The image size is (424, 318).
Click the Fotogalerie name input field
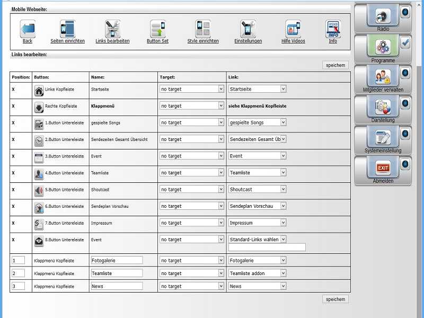[x=117, y=260]
